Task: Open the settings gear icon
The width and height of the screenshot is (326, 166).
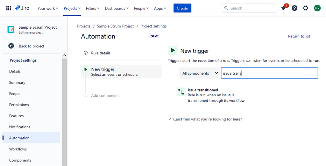Action: pos(306,8)
